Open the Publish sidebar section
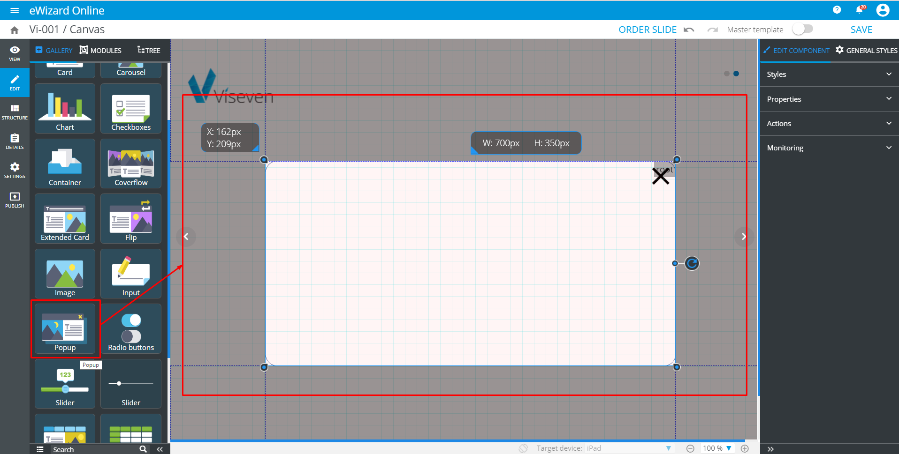Image resolution: width=899 pixels, height=454 pixels. click(x=15, y=200)
